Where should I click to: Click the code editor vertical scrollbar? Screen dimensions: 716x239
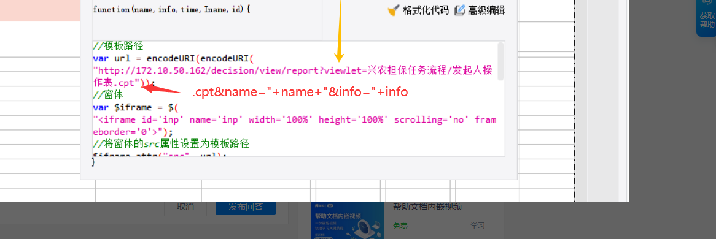pyautogui.click(x=501, y=61)
